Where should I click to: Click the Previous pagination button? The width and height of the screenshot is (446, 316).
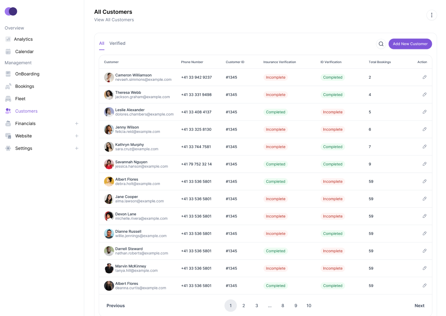(115, 305)
